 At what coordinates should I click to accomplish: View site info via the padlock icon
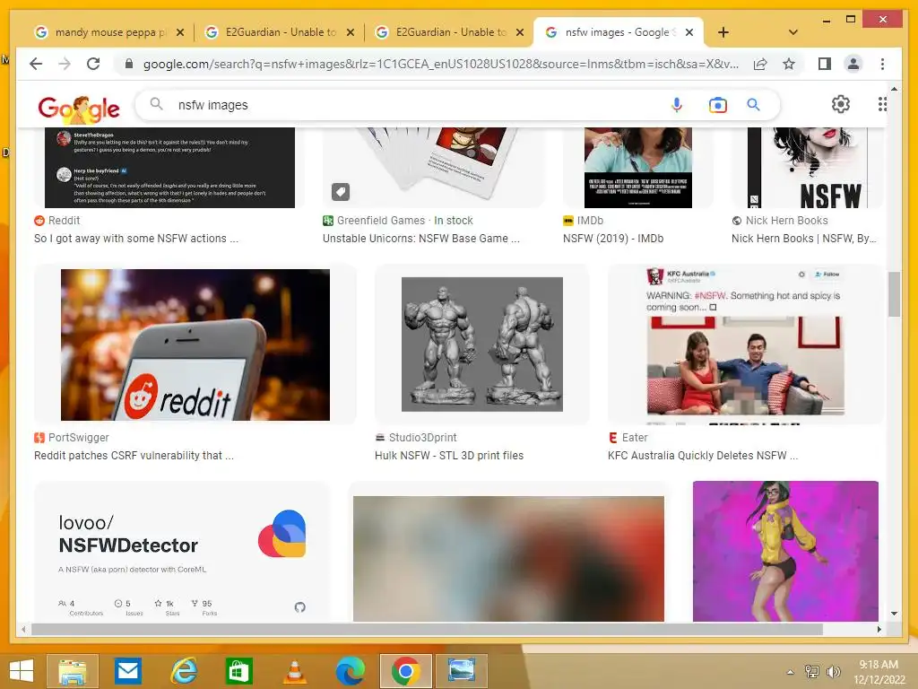coord(129,64)
